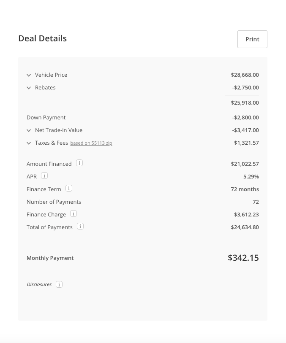Click the Down Payment label
This screenshot has height=343, width=286.
click(x=46, y=117)
